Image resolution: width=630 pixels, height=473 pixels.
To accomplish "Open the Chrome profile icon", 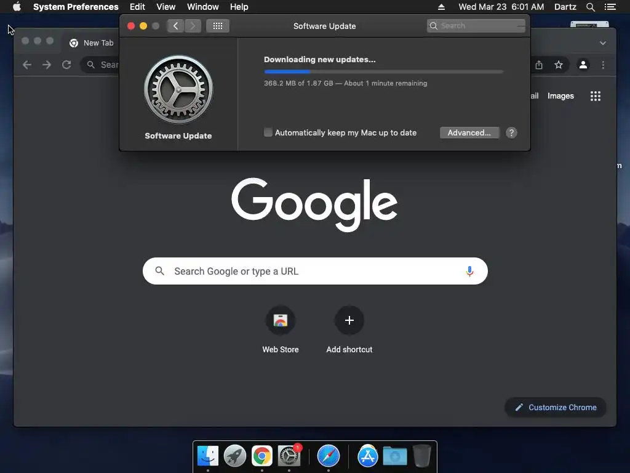I will click(583, 65).
